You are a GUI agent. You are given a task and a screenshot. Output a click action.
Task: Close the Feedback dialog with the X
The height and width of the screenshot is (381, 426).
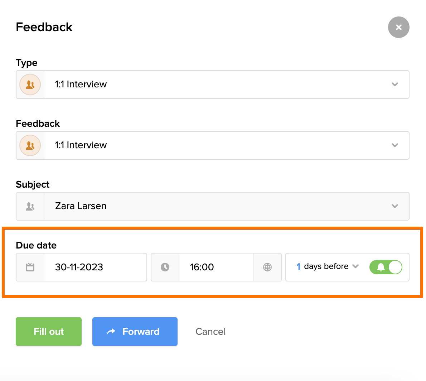(398, 27)
